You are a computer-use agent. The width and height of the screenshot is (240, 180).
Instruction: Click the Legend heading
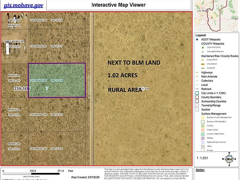pos(200,35)
